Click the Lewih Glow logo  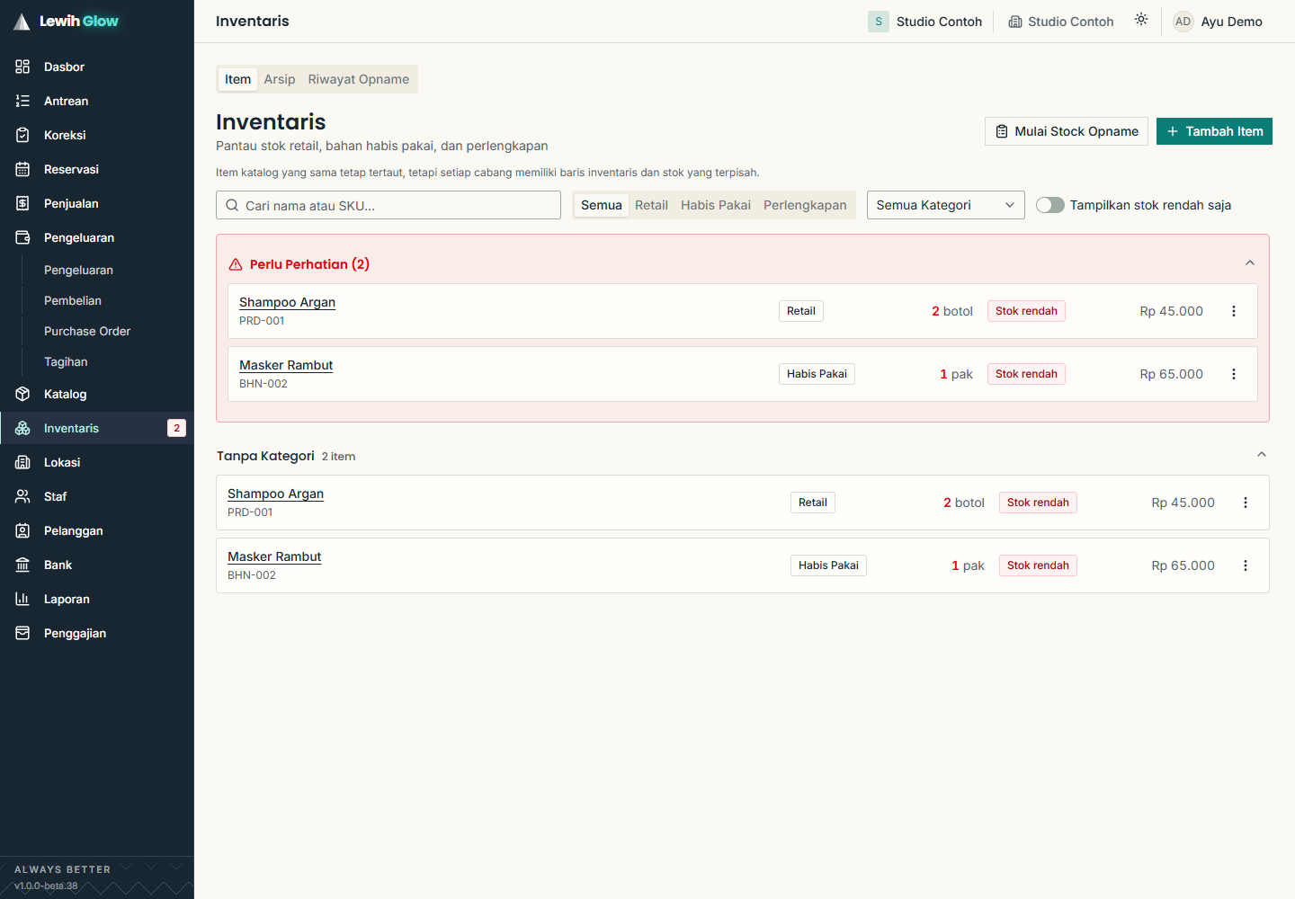67,21
